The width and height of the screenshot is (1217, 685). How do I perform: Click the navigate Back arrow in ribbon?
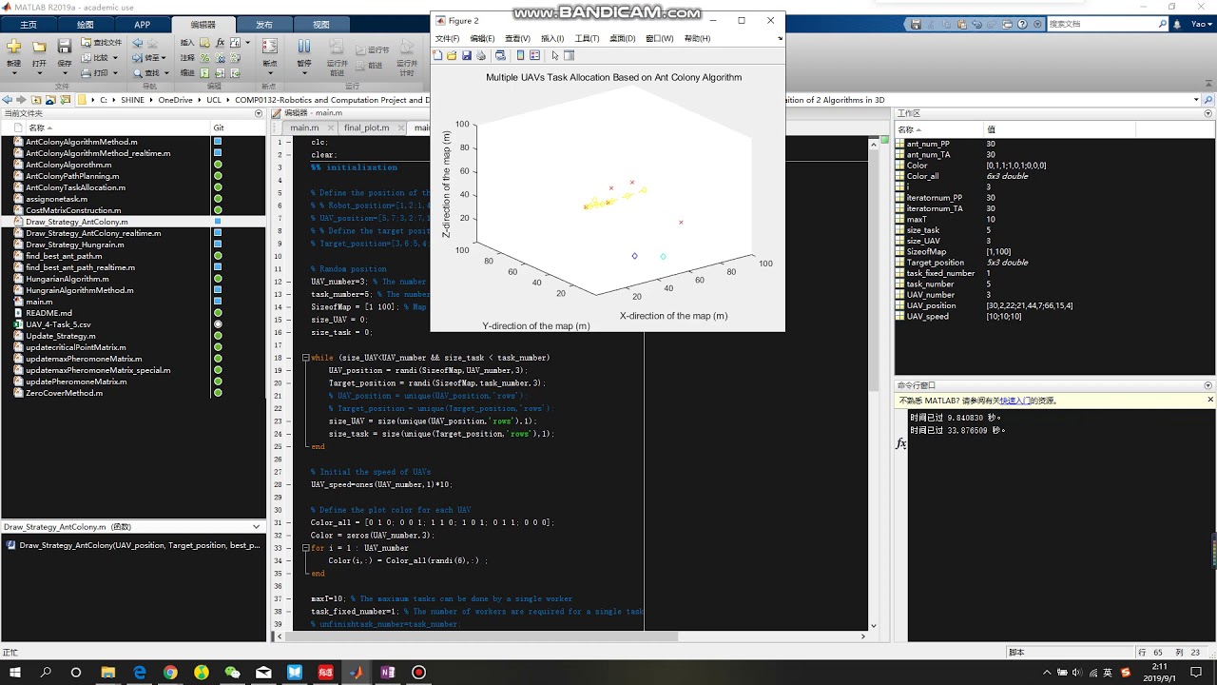(137, 42)
